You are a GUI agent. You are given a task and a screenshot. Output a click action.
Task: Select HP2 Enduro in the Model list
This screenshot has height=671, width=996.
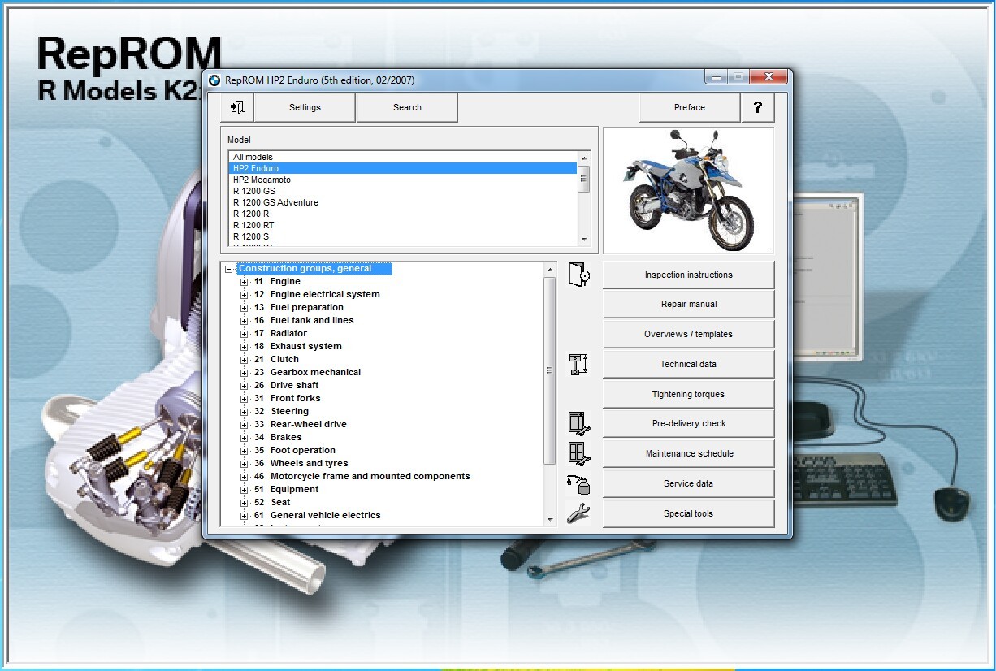403,168
